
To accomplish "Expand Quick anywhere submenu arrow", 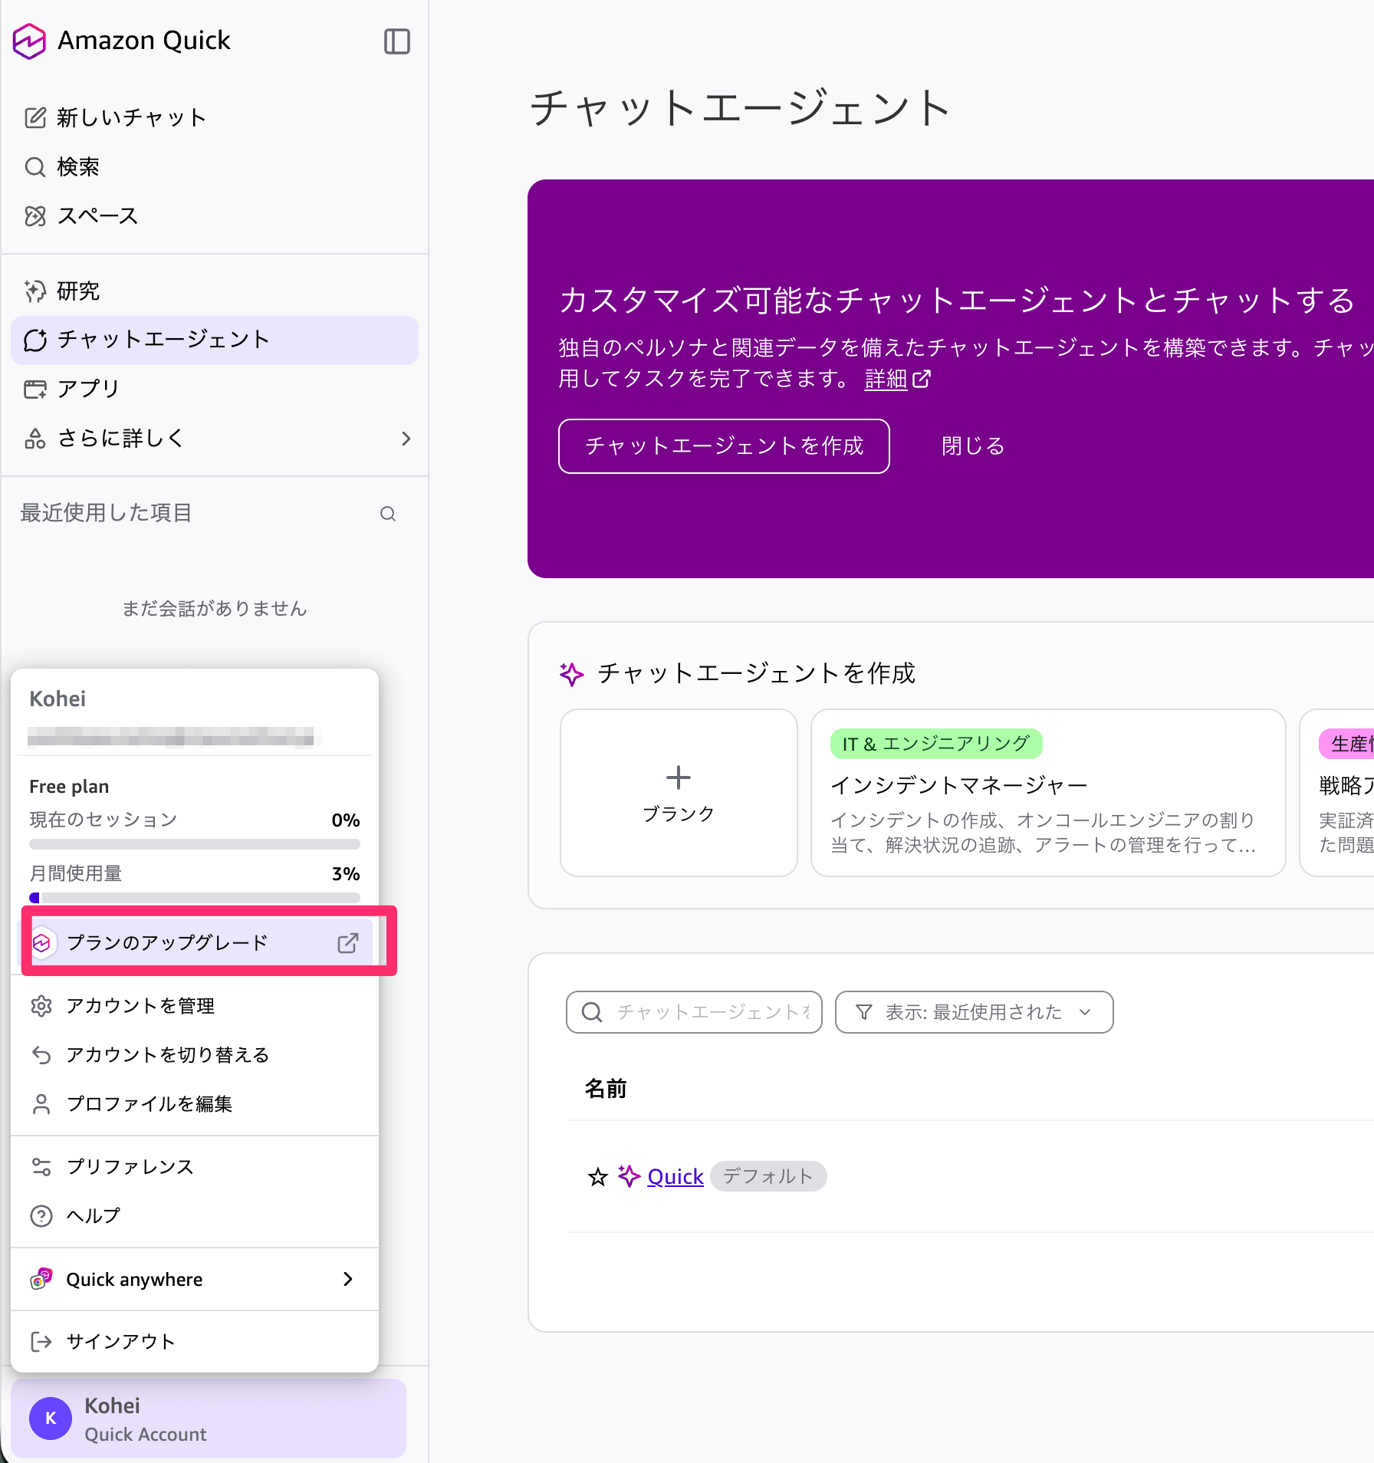I will click(x=348, y=1279).
